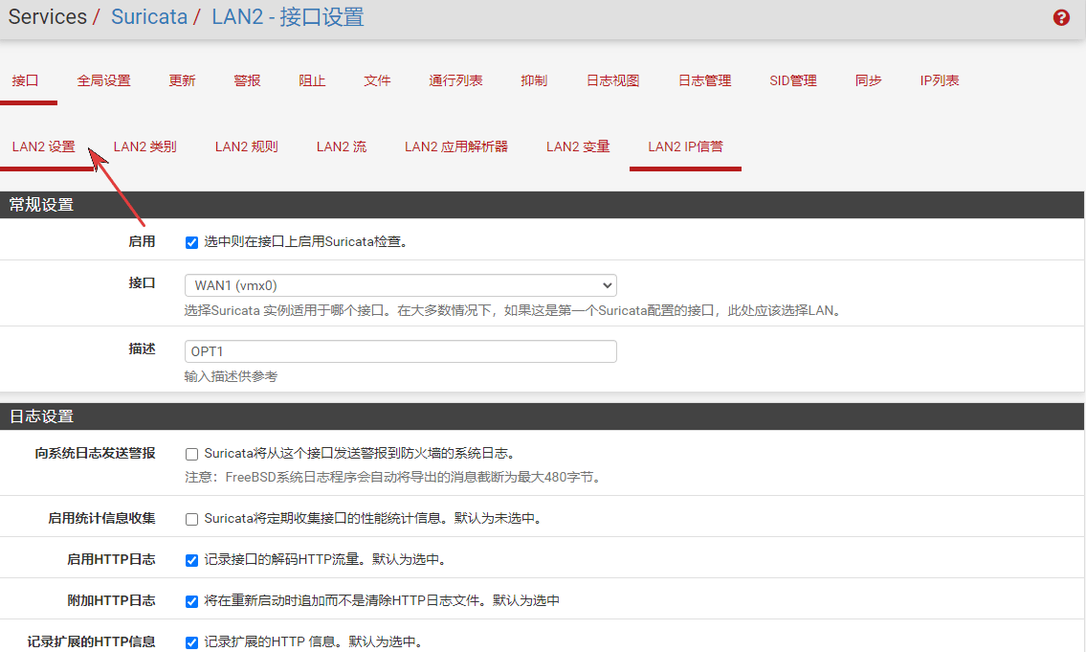Enable 向系统日志发送警报 checkbox
The image size is (1086, 652).
[x=191, y=454]
